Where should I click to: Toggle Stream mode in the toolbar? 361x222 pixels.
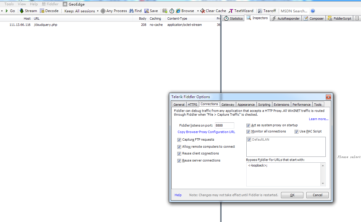[x=28, y=11]
